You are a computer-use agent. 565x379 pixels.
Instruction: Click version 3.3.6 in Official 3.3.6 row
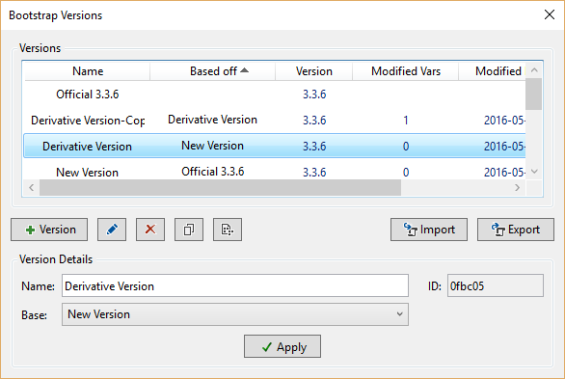314,95
